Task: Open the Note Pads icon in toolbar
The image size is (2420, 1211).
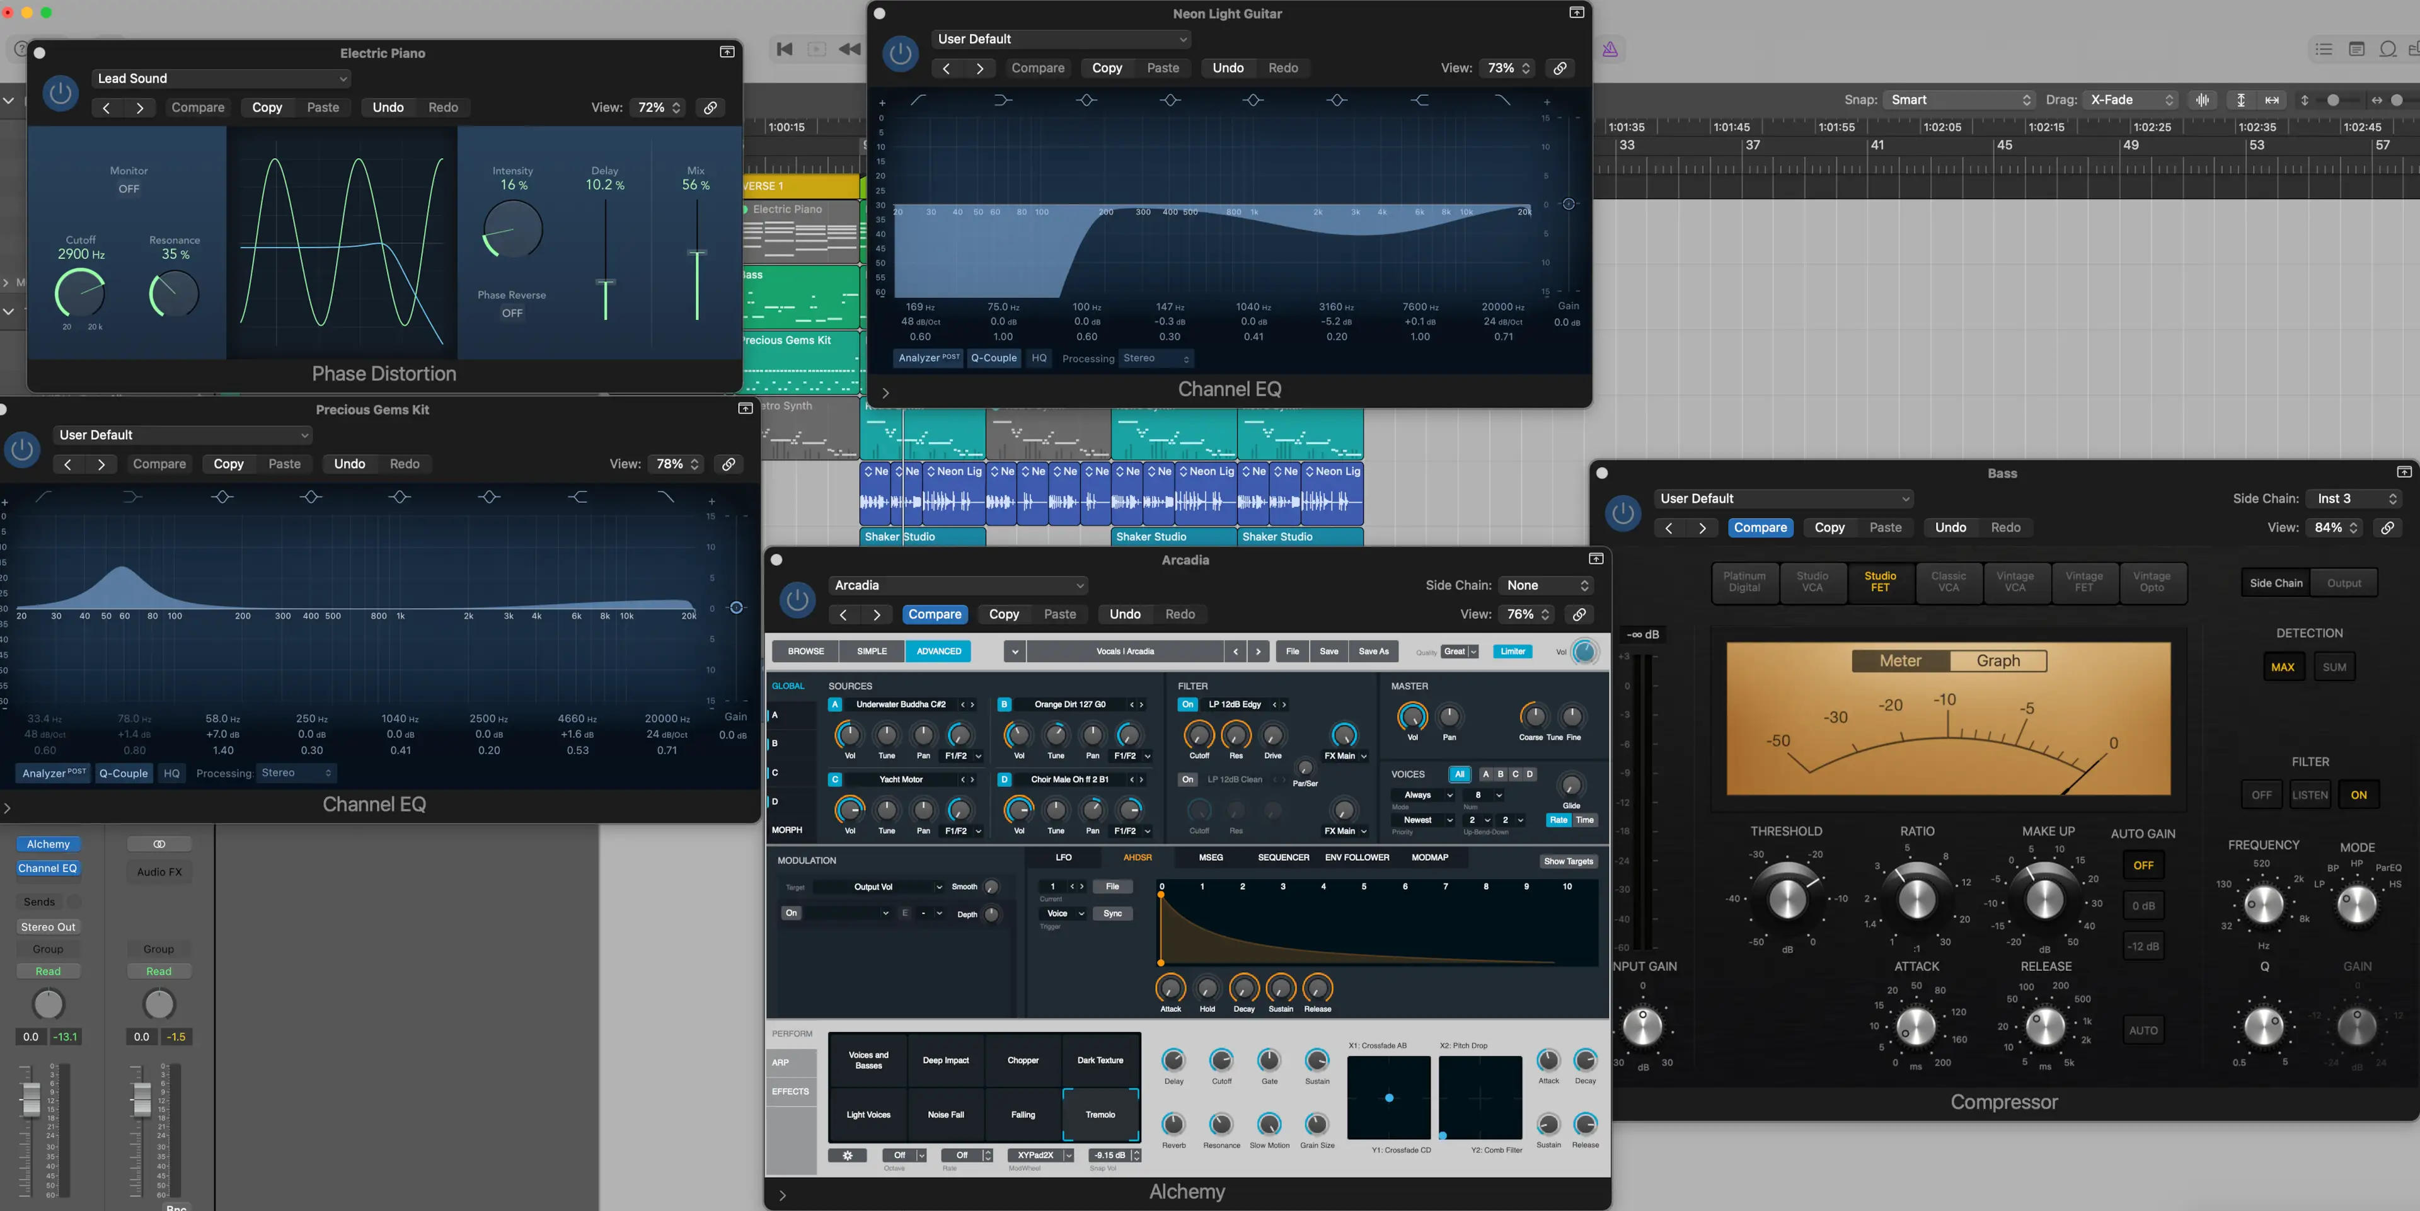Action: [x=2356, y=50]
